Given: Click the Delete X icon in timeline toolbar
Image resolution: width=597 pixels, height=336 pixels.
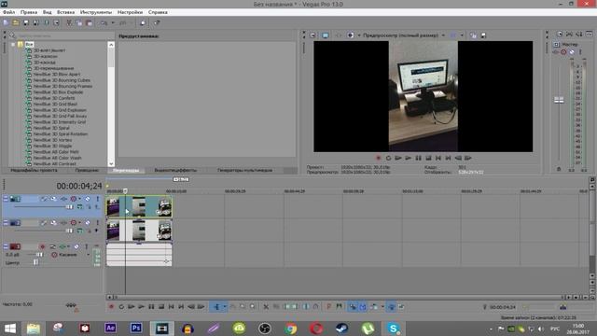Looking at the screenshot, I should 266,307.
